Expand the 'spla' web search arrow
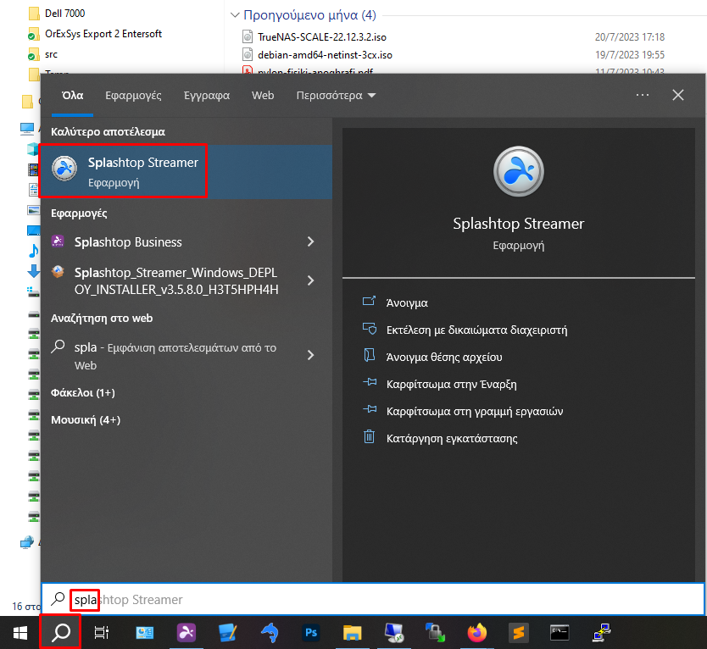The height and width of the screenshot is (649, 707). point(310,355)
